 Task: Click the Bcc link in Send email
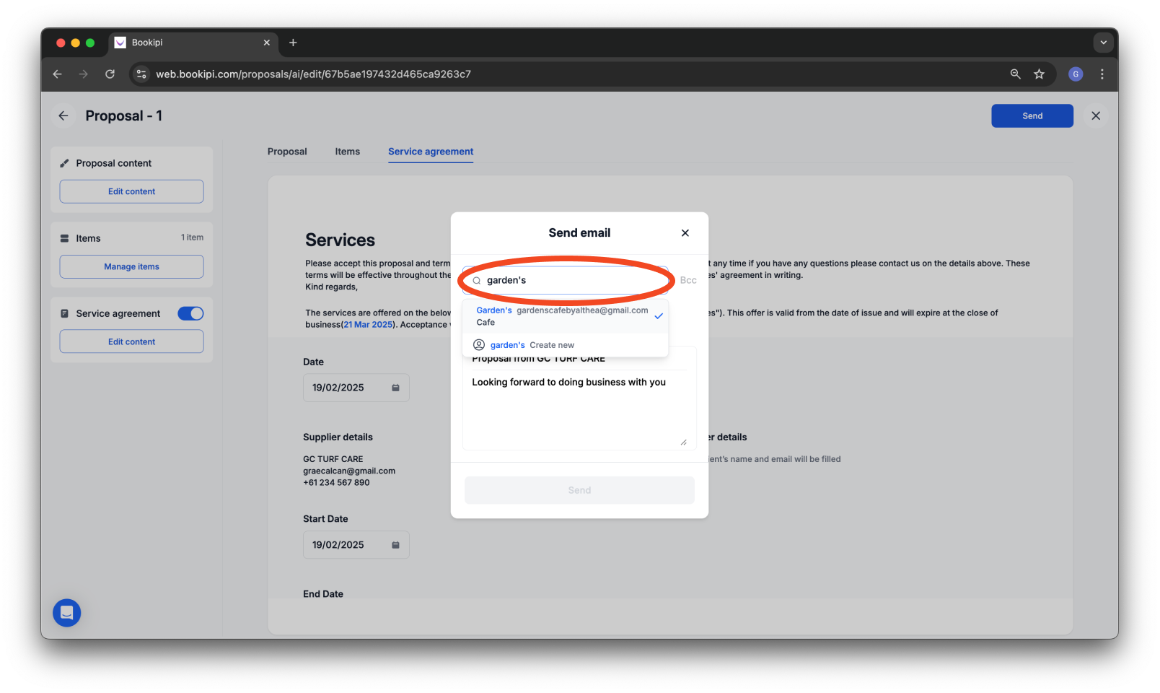(x=687, y=280)
